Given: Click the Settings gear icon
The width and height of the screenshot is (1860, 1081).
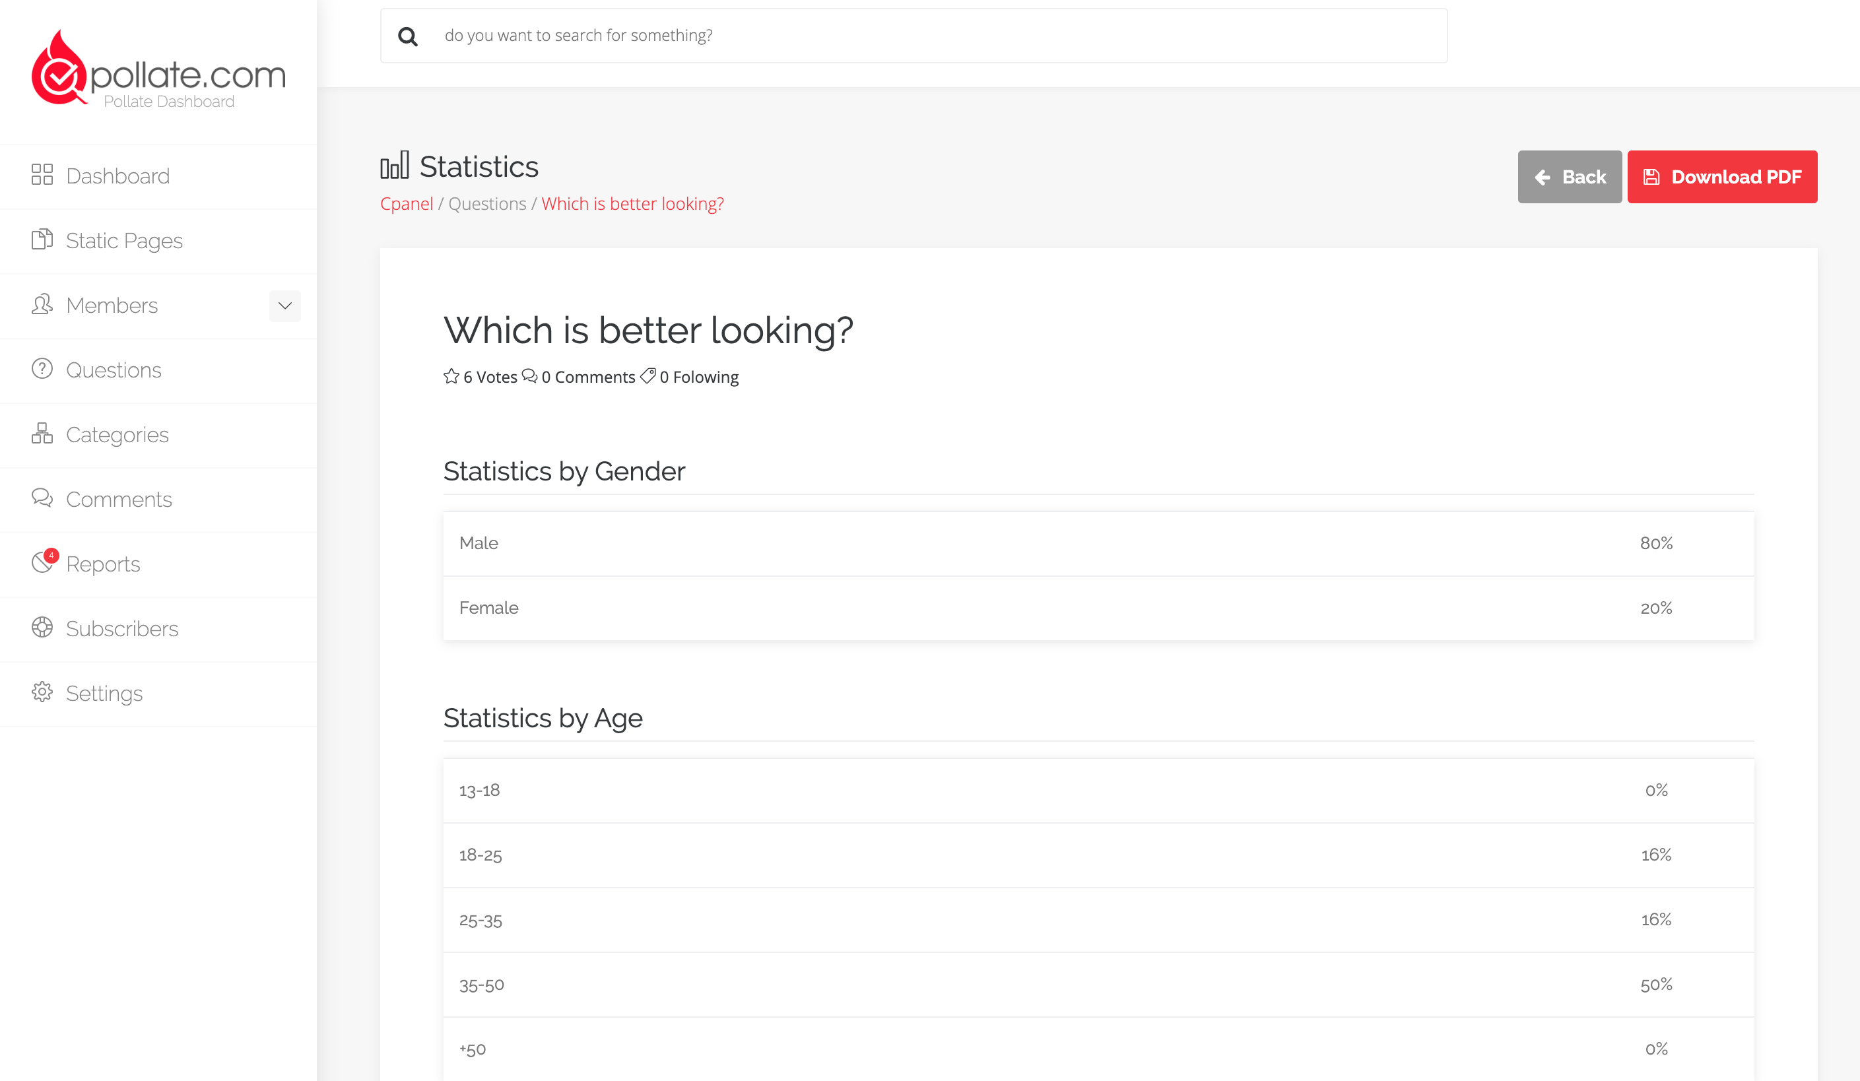Looking at the screenshot, I should 42,692.
